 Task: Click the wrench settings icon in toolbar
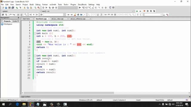point(167,15)
